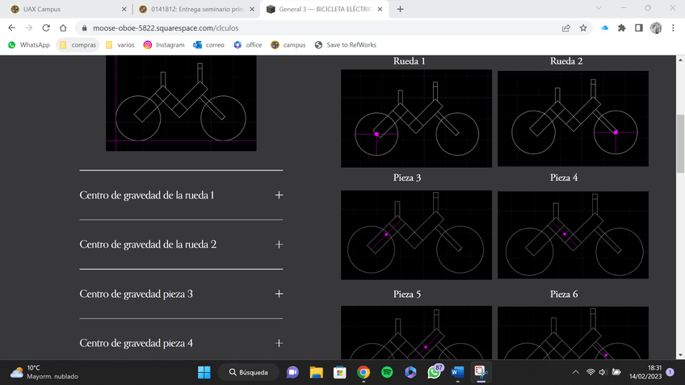Image resolution: width=685 pixels, height=385 pixels.
Task: Open the volume control in tray
Action: point(603,372)
